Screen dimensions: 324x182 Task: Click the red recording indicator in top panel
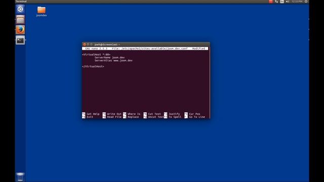click(x=271, y=2)
